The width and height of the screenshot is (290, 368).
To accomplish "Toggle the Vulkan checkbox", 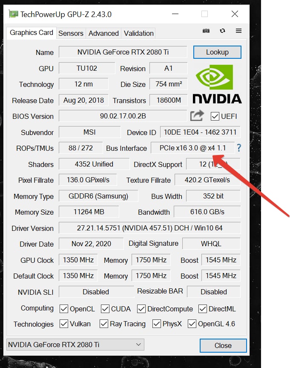I will pyautogui.click(x=63, y=324).
